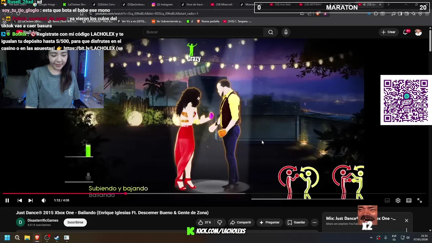The height and width of the screenshot is (243, 432).
Task: Open the player settings gear
Action: (398, 200)
